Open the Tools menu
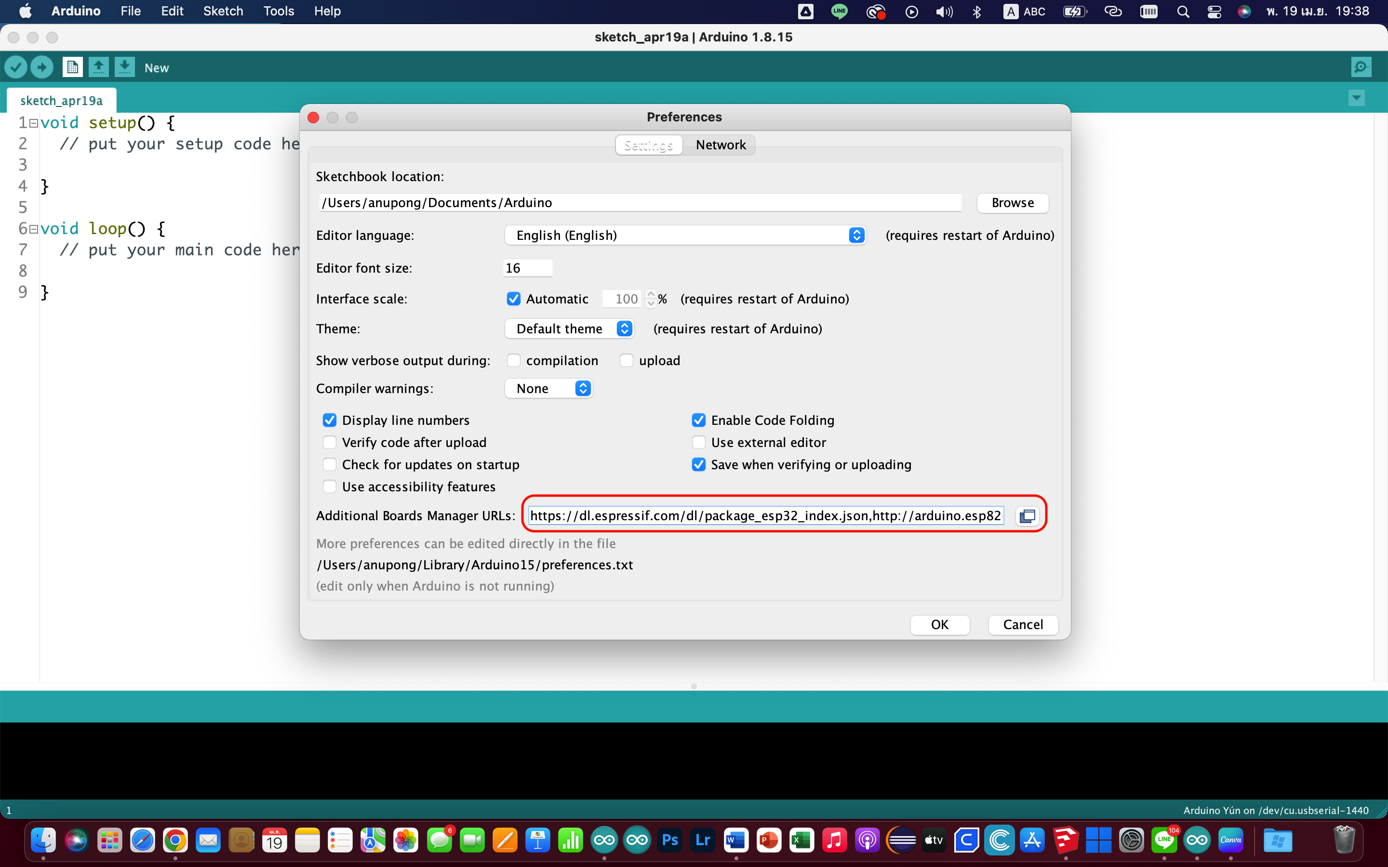 point(279,12)
